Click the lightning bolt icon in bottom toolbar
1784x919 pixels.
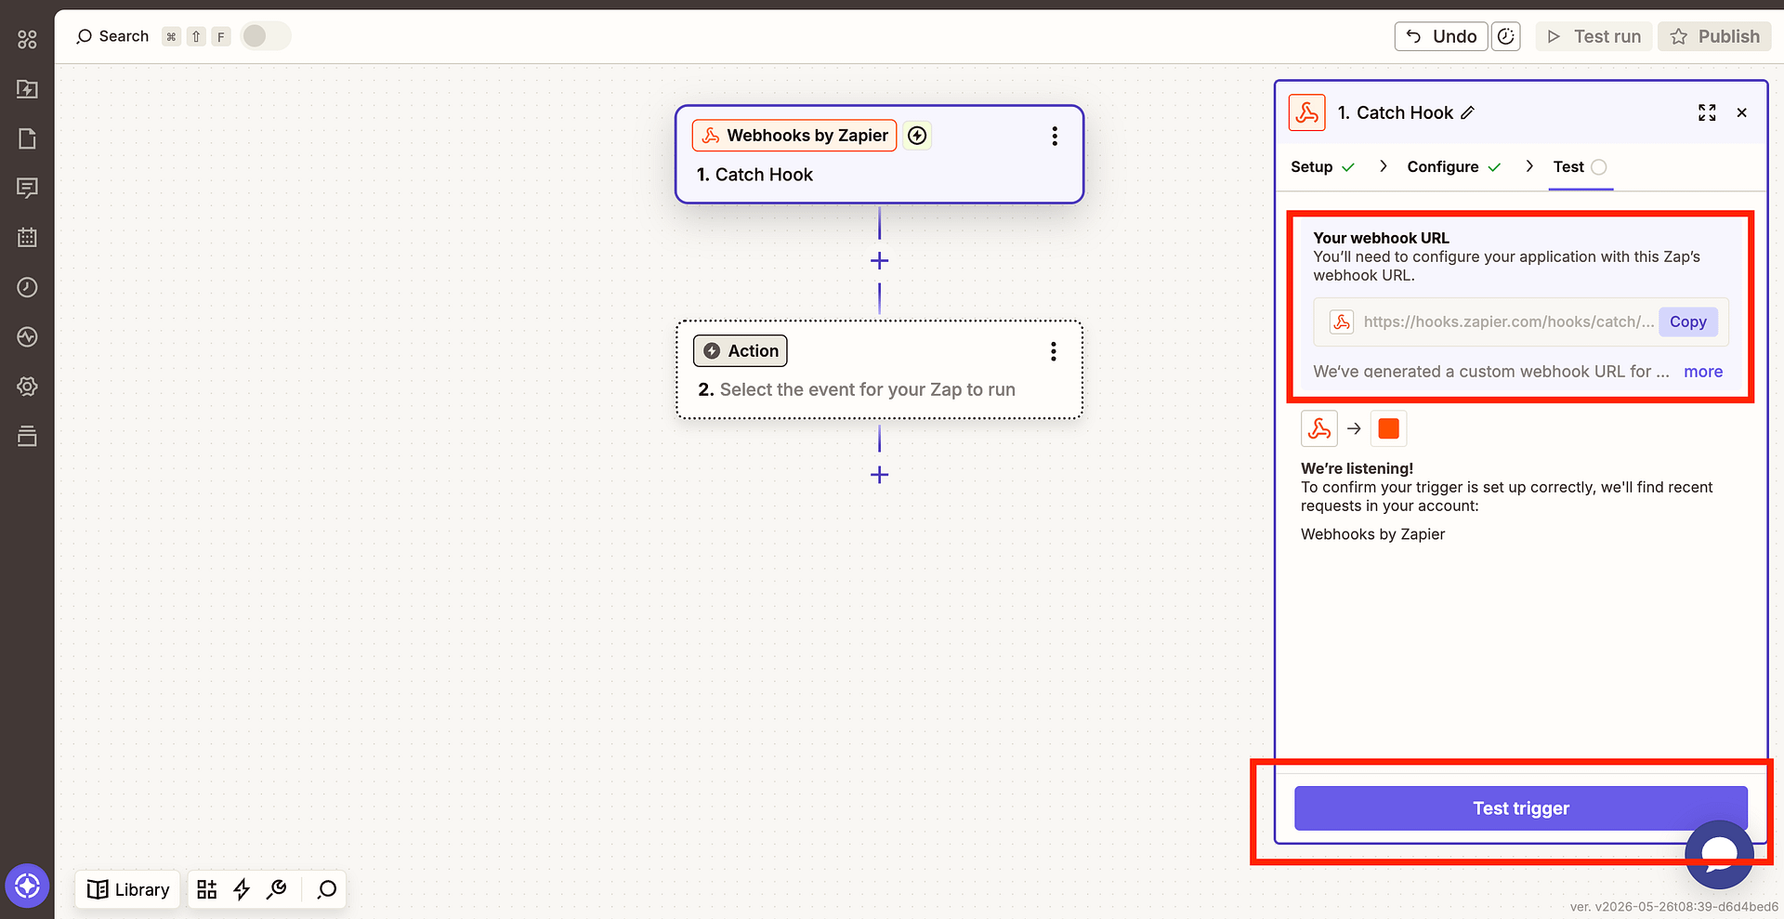242,889
